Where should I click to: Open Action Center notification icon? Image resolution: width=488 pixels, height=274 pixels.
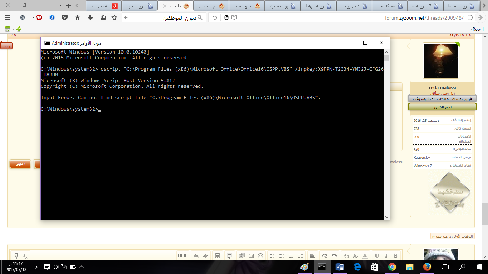pos(47,267)
